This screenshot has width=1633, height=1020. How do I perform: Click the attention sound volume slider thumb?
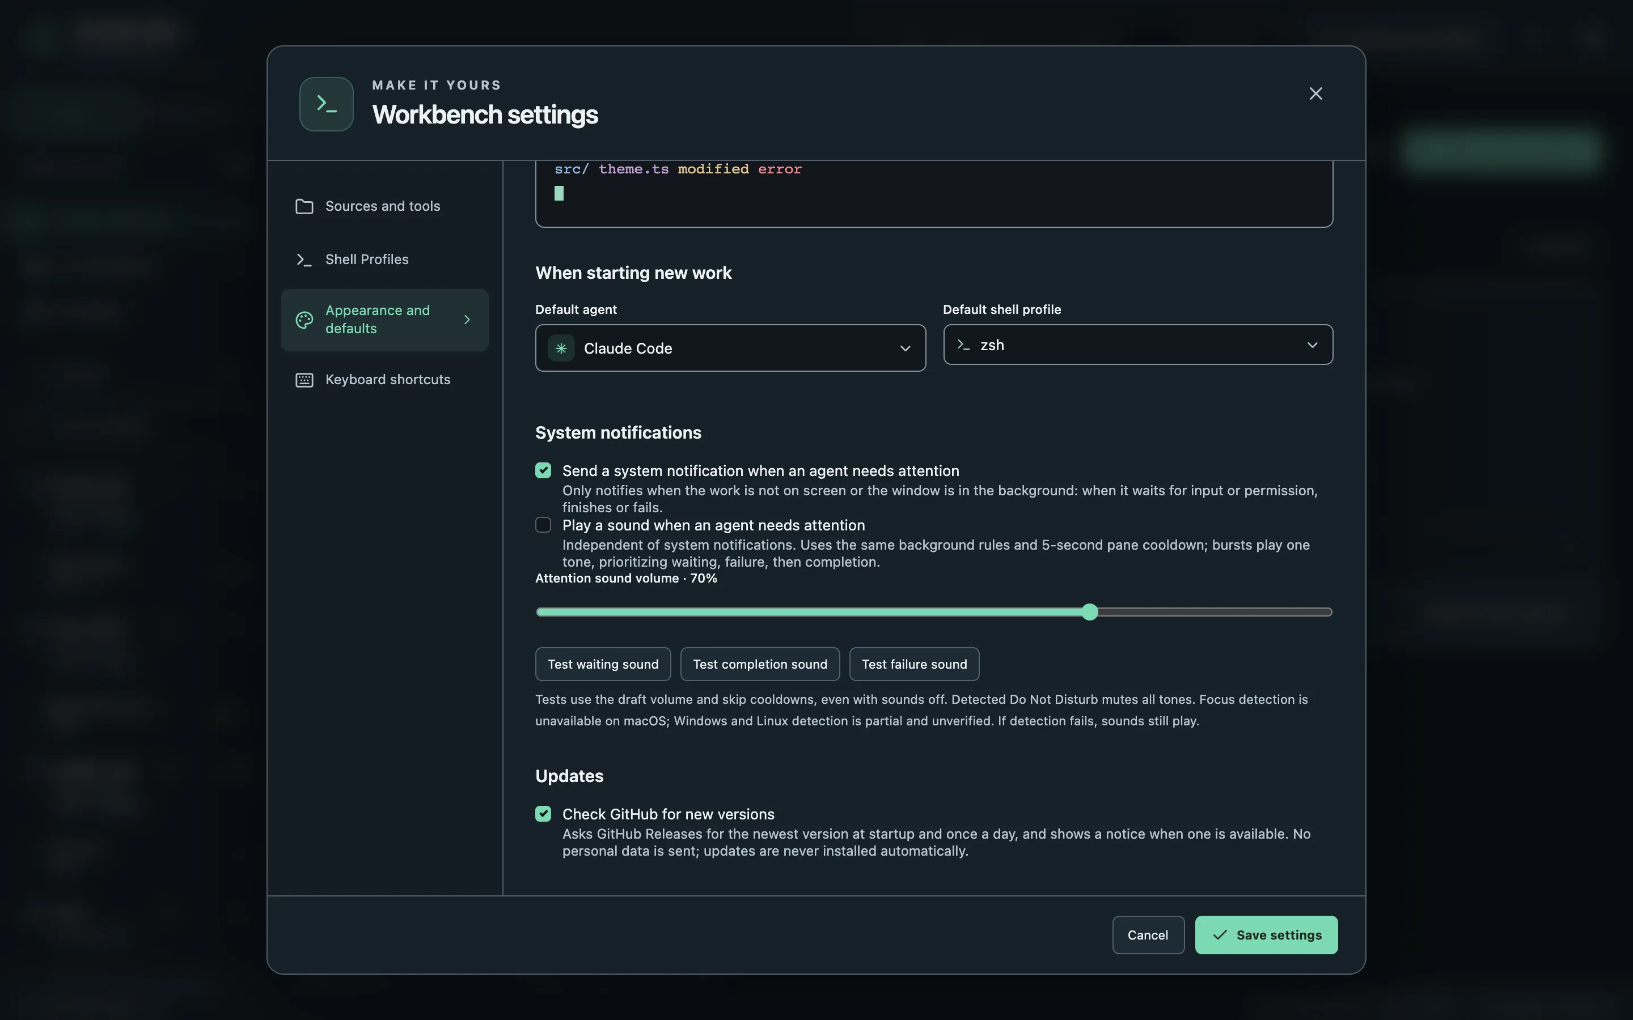[x=1090, y=612]
